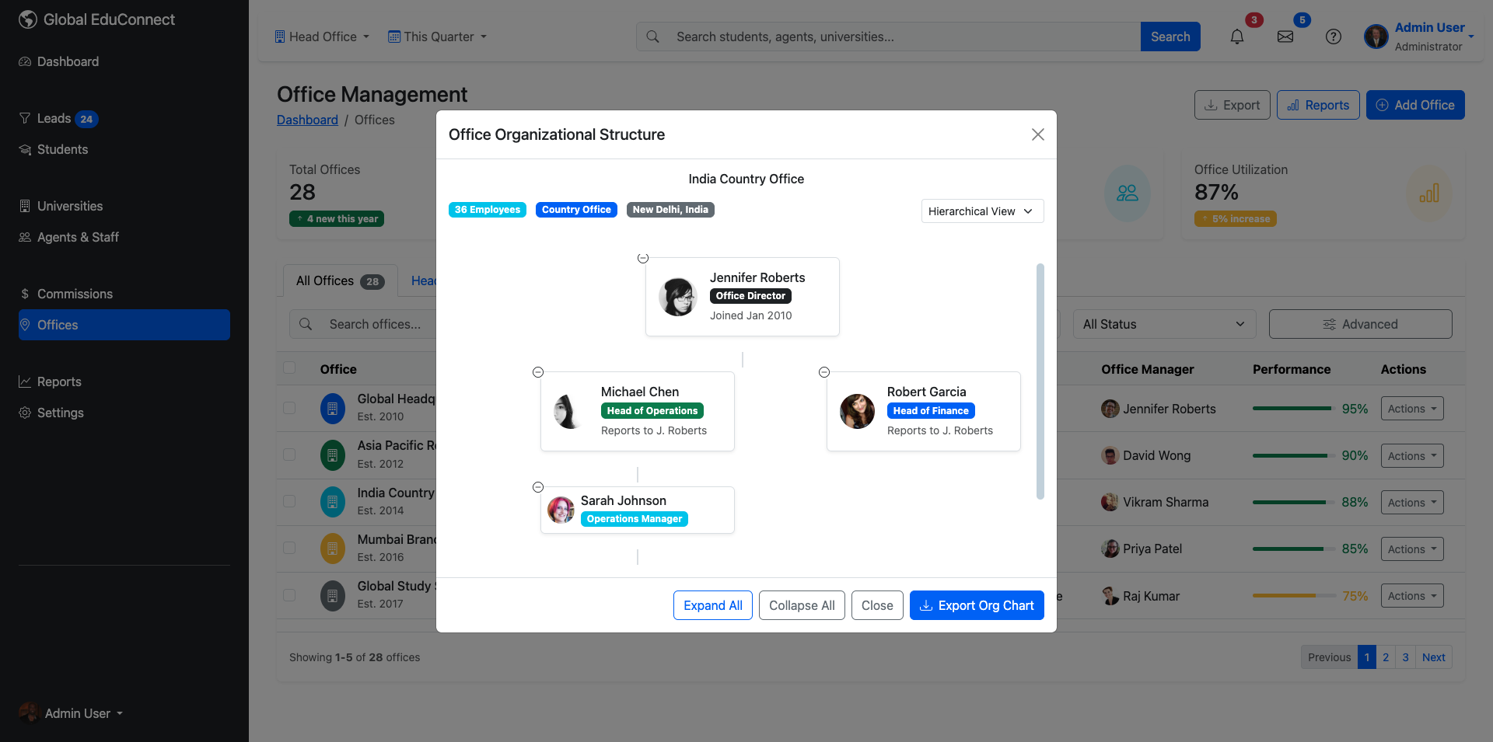The width and height of the screenshot is (1493, 742).
Task: Click the search magnifier icon in top bar
Action: click(x=653, y=37)
